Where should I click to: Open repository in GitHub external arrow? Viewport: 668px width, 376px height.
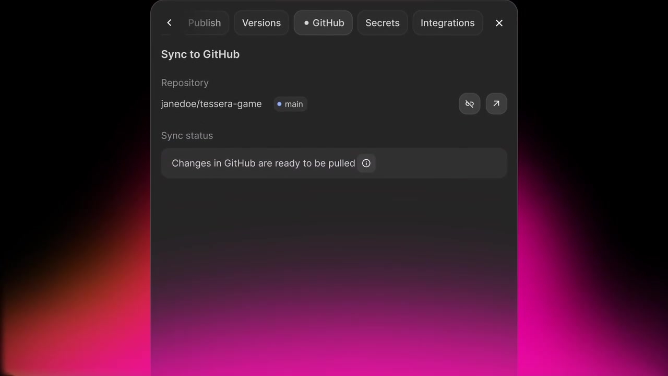click(x=496, y=103)
